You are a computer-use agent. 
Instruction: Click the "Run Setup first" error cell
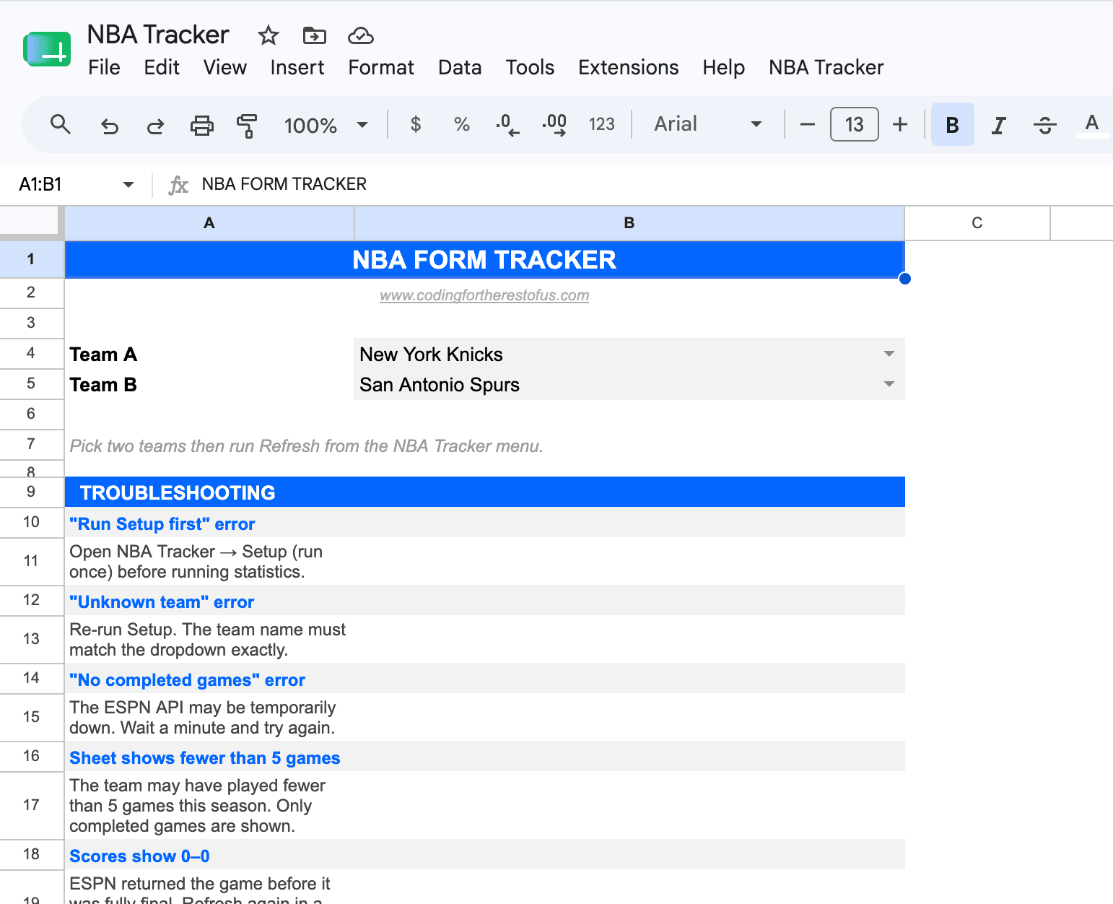click(484, 523)
